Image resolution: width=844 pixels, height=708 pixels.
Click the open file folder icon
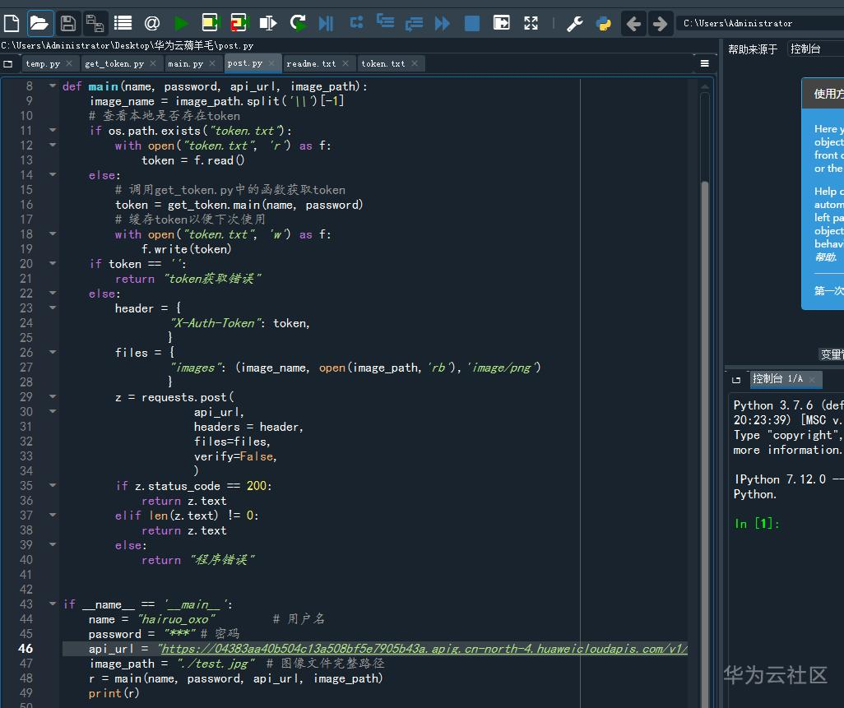click(39, 23)
